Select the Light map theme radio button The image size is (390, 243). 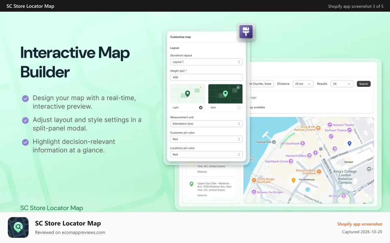(x=201, y=108)
